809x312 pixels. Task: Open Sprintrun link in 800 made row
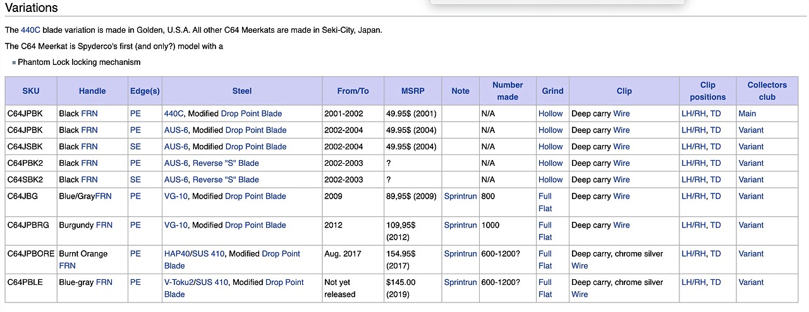[x=460, y=196]
